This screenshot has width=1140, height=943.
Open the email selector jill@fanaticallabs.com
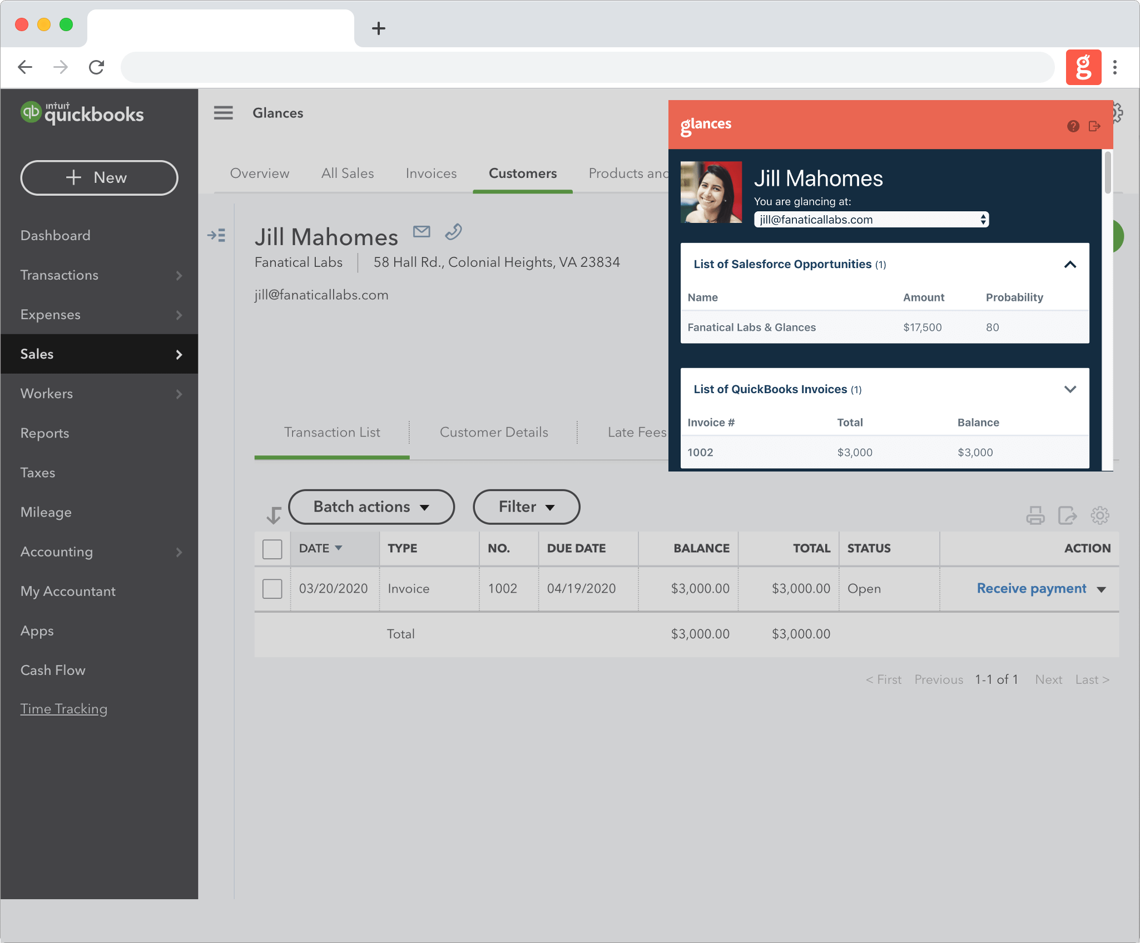click(871, 220)
